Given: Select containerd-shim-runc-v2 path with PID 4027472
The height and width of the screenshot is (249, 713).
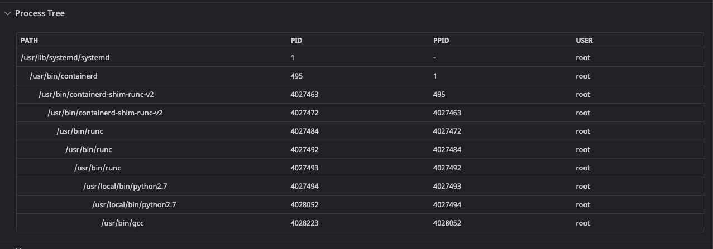Looking at the screenshot, I should pyautogui.click(x=105, y=113).
